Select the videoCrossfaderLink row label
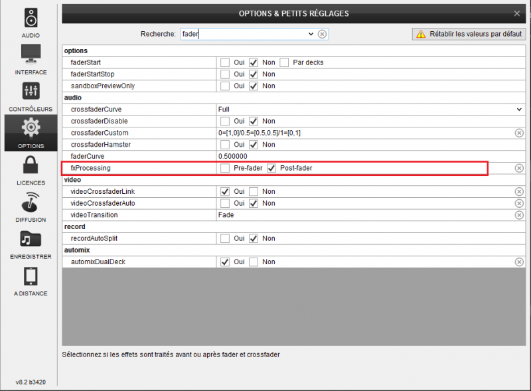 tap(103, 192)
